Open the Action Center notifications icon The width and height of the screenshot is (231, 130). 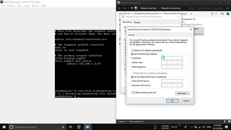pos(227,127)
